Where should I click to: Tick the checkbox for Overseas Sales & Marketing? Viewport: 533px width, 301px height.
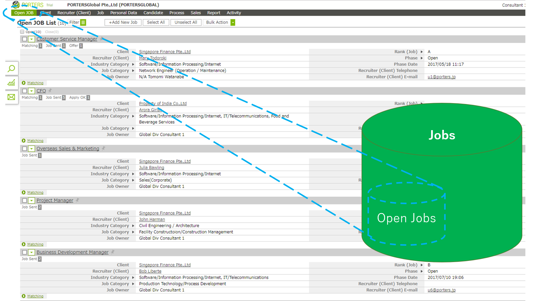[x=25, y=149]
